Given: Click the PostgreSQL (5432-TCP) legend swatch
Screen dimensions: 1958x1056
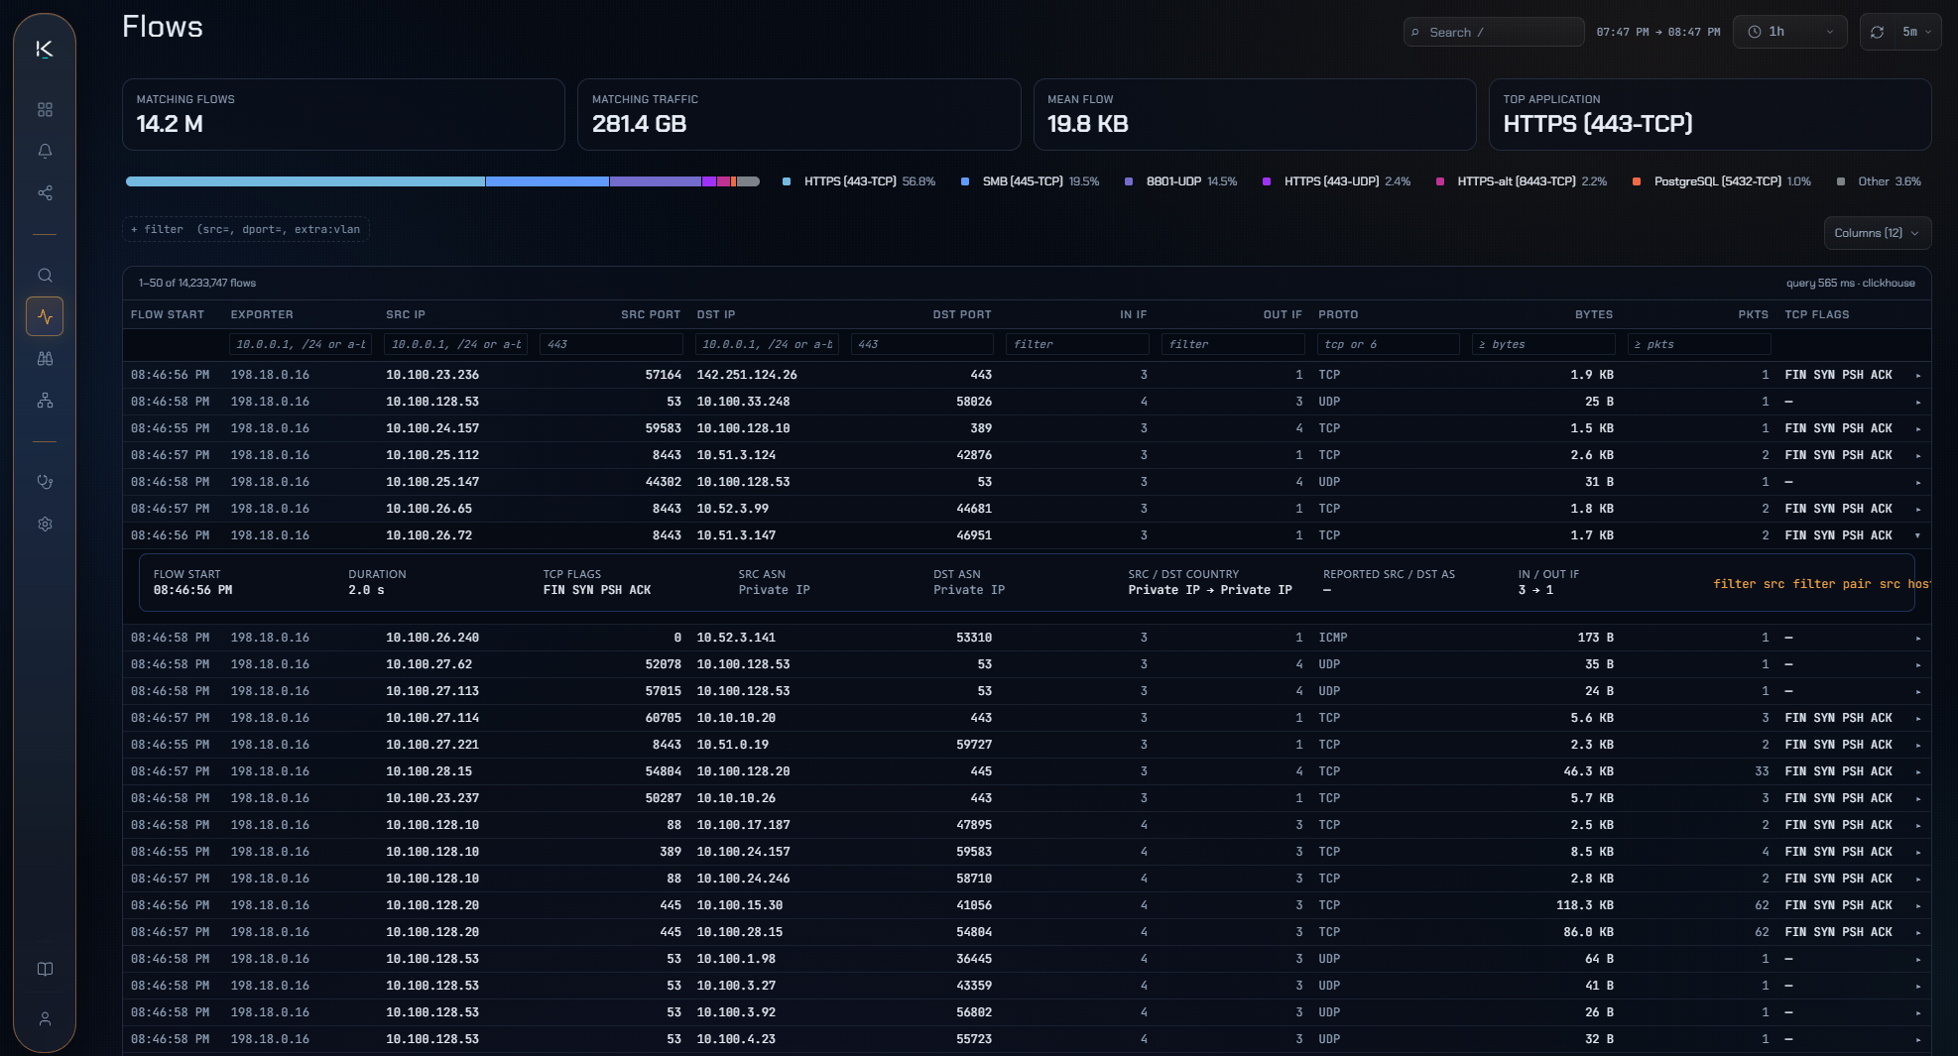Looking at the screenshot, I should (1637, 181).
